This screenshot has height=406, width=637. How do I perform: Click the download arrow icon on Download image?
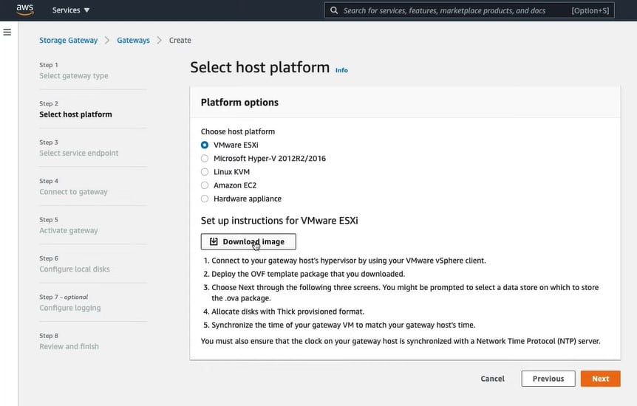click(x=214, y=241)
